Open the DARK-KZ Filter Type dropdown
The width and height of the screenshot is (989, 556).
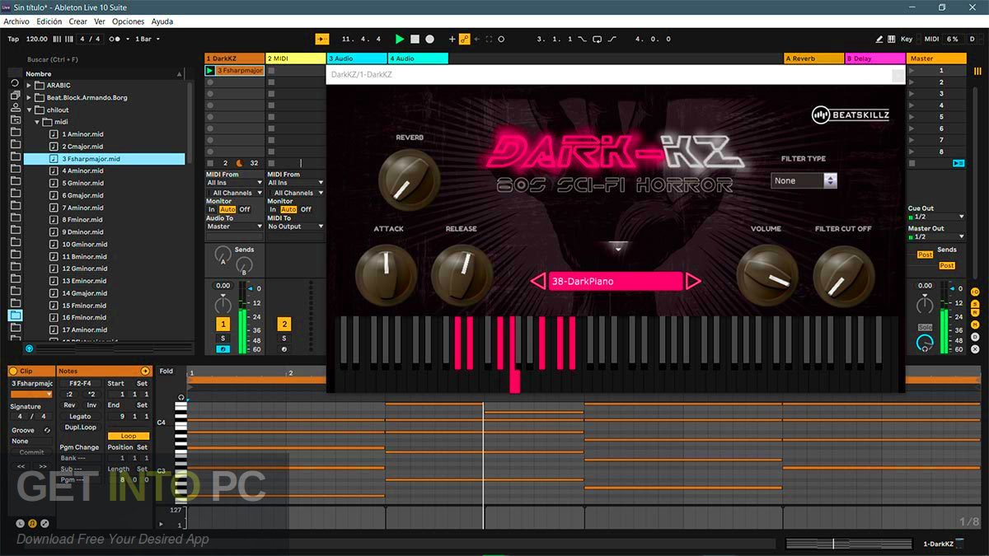click(804, 180)
